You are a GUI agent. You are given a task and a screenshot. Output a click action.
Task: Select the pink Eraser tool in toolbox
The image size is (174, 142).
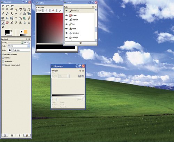tap(7, 23)
